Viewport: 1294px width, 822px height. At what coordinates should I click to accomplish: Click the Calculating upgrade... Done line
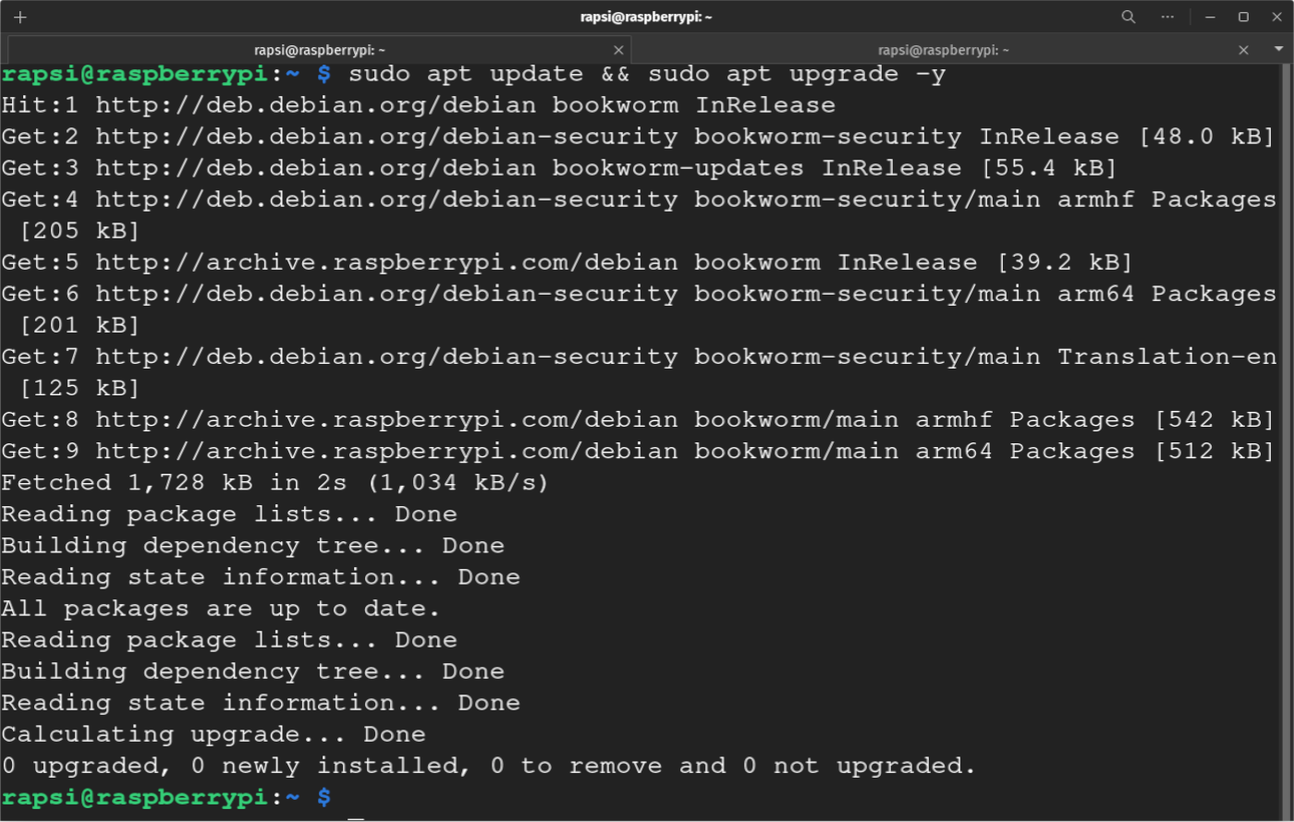(214, 734)
